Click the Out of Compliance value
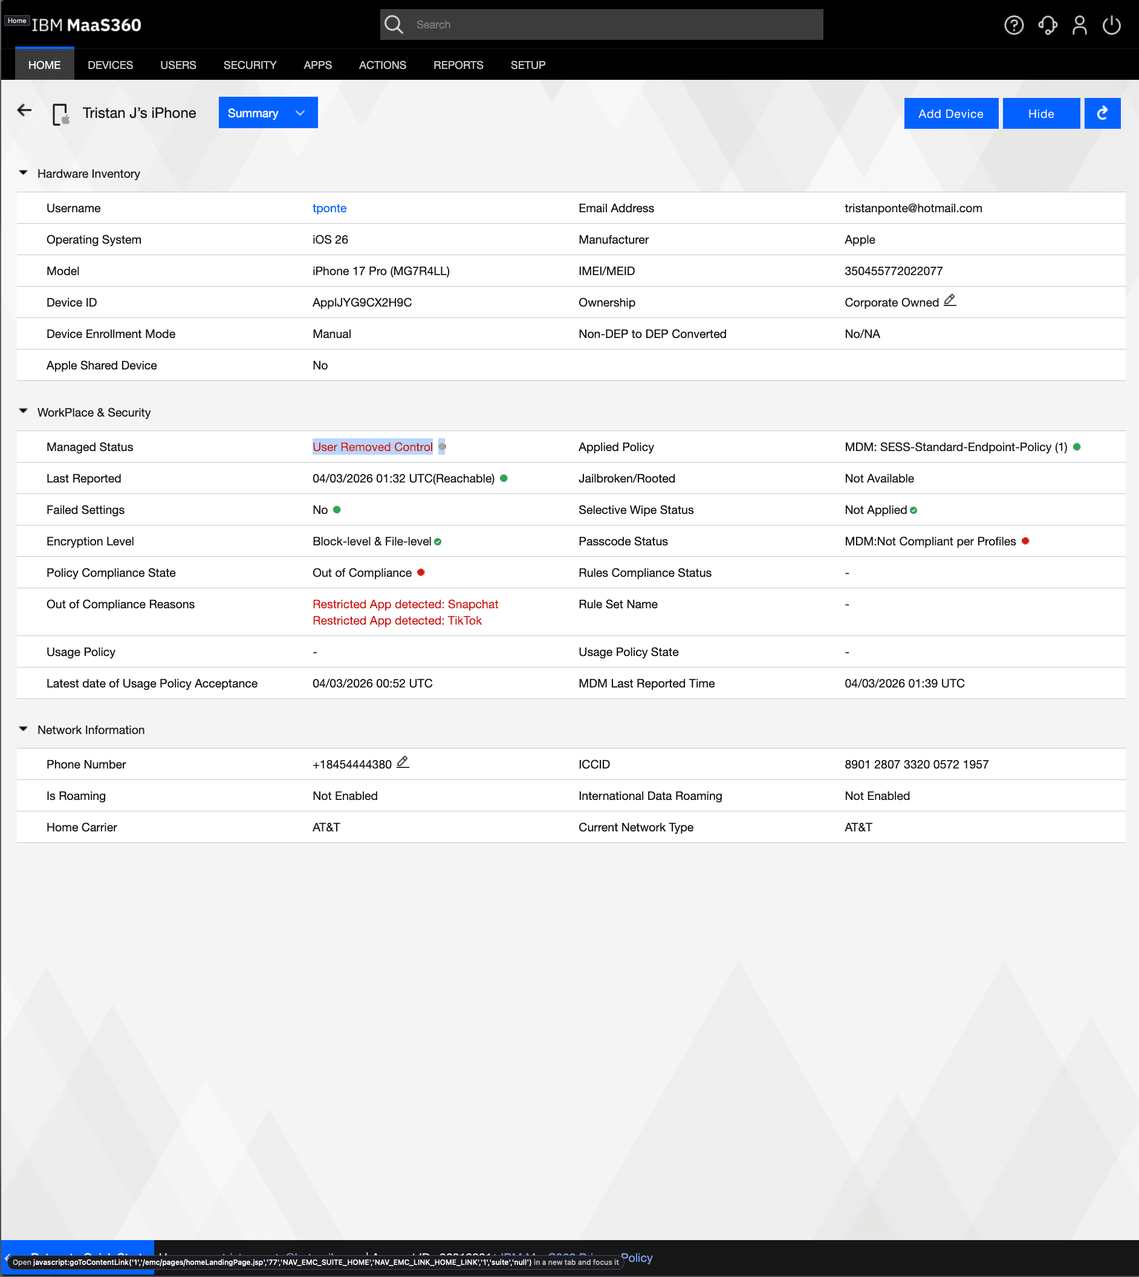This screenshot has width=1139, height=1277. click(362, 573)
